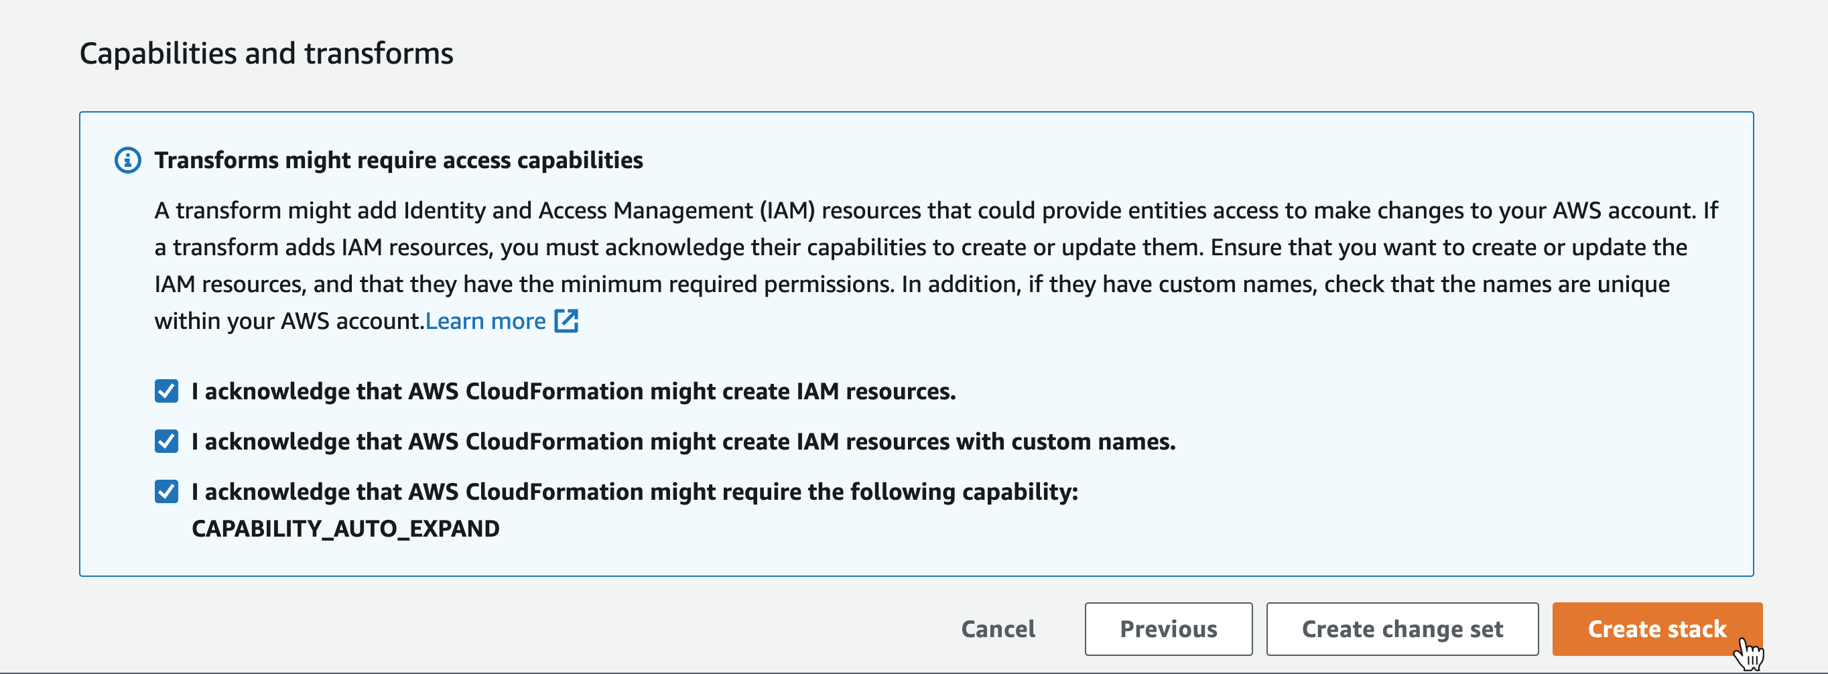Click the Capabilities and transforms heading
The height and width of the screenshot is (674, 1828).
(x=267, y=52)
